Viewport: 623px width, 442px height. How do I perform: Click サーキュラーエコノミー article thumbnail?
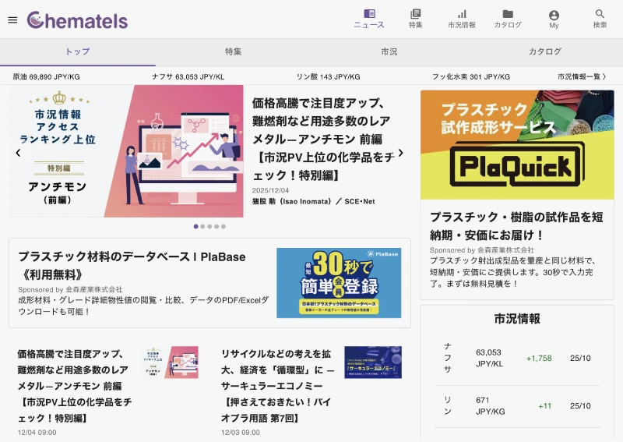(373, 362)
